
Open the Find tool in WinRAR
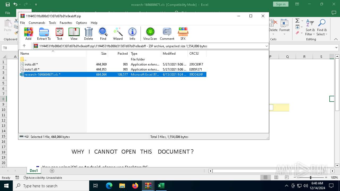coord(103,34)
